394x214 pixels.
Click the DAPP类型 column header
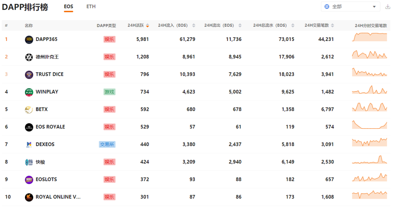point(106,26)
